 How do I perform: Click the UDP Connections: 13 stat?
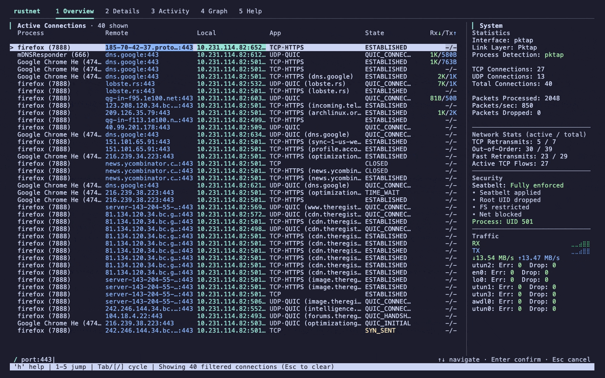[508, 76]
